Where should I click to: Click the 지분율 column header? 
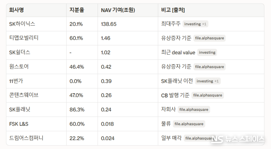(77, 10)
